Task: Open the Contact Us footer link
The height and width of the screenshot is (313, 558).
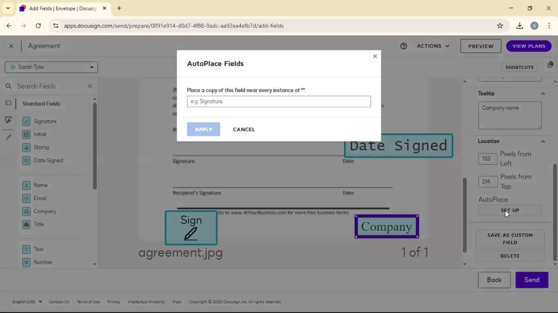Action: [59, 302]
